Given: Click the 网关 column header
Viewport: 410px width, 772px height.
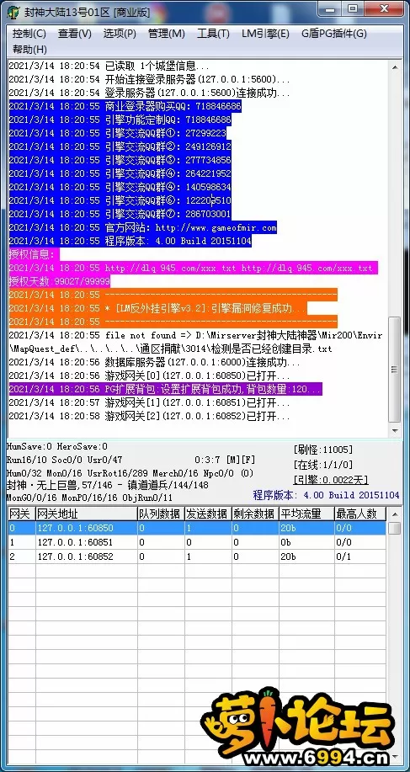Looking at the screenshot, I should pos(21,514).
